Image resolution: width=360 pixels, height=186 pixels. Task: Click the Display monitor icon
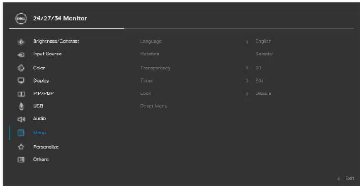(21, 81)
